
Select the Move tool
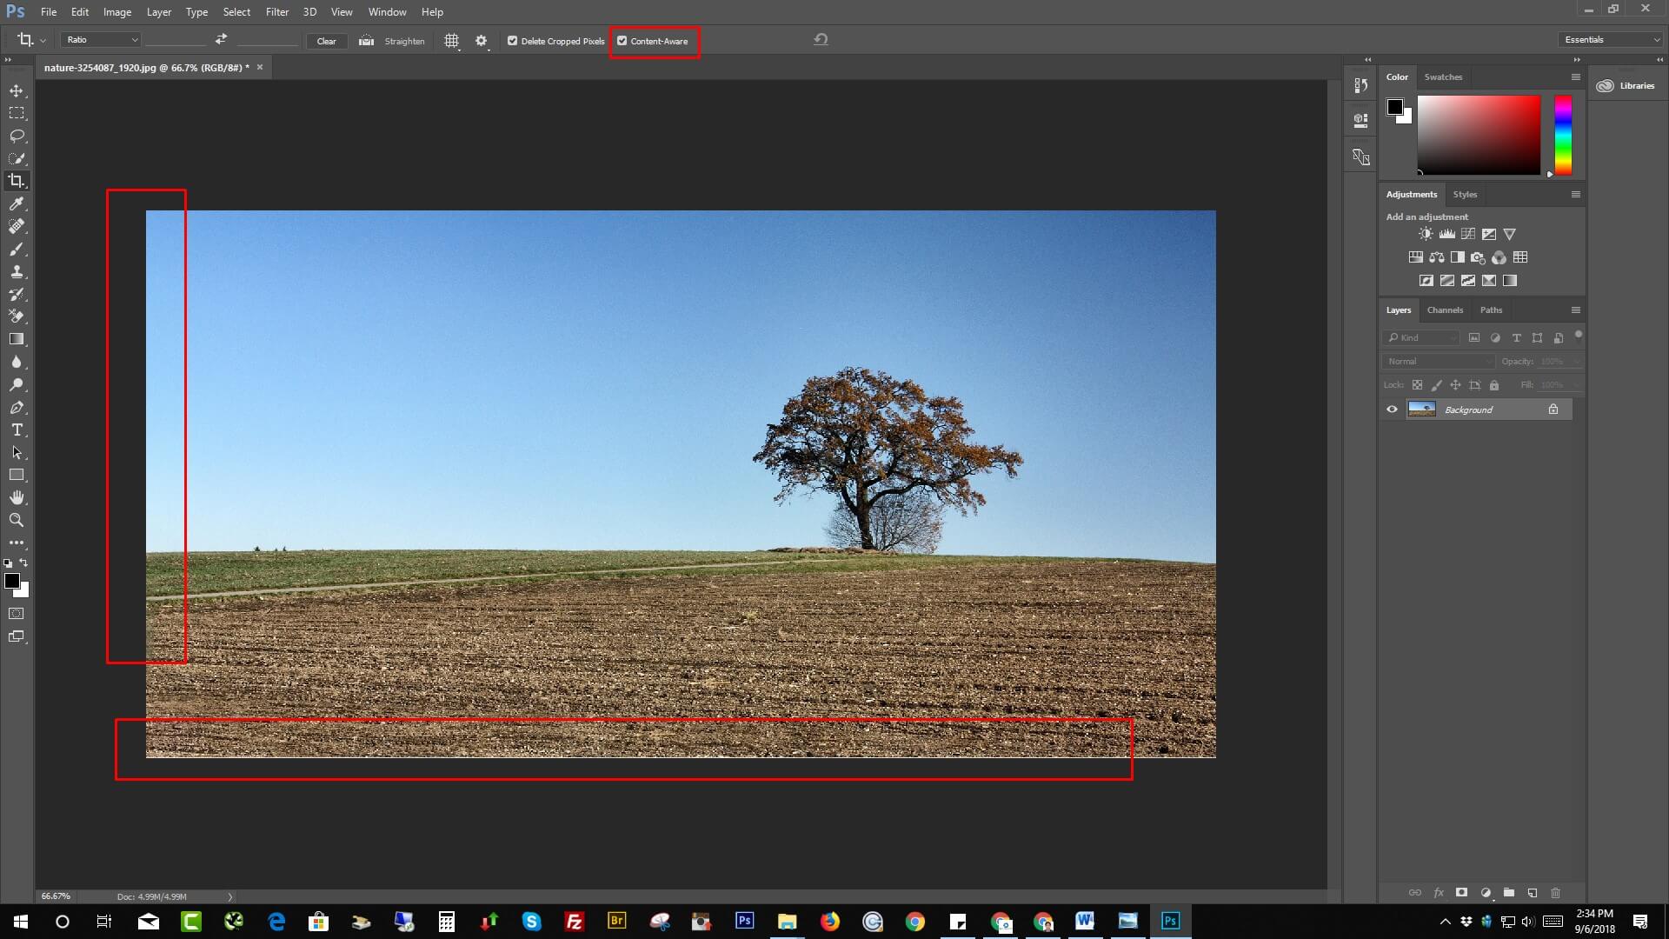coord(17,90)
